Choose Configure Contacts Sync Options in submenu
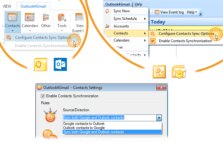This screenshot has width=223, height=143. click(186, 34)
